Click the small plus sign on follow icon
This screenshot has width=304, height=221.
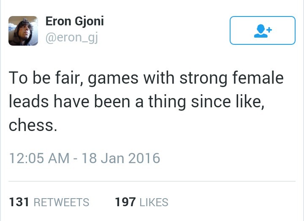coord(268,29)
